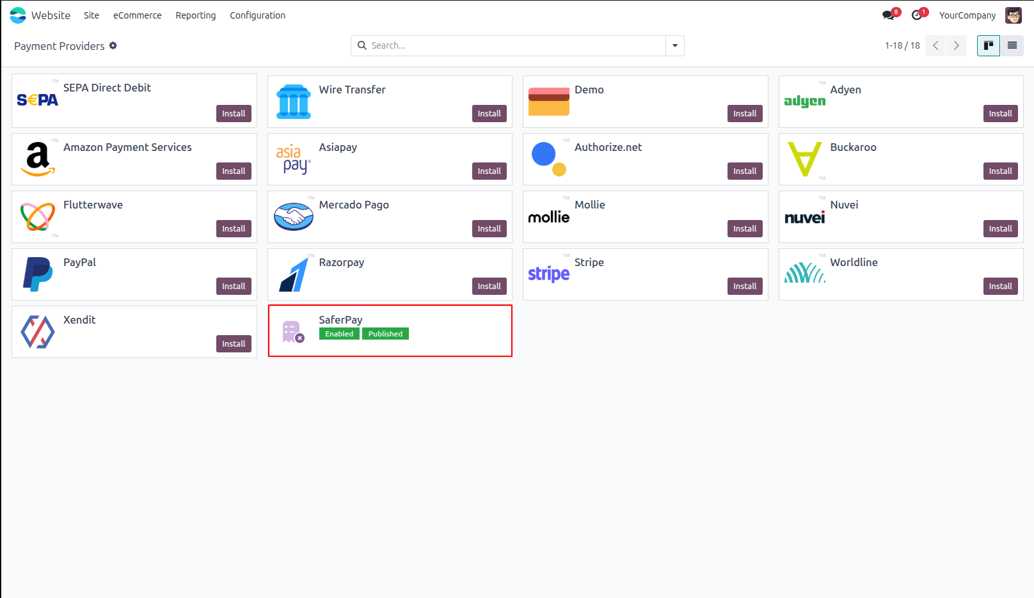Click the Demo credit card icon
This screenshot has height=598, width=1034.
click(549, 102)
